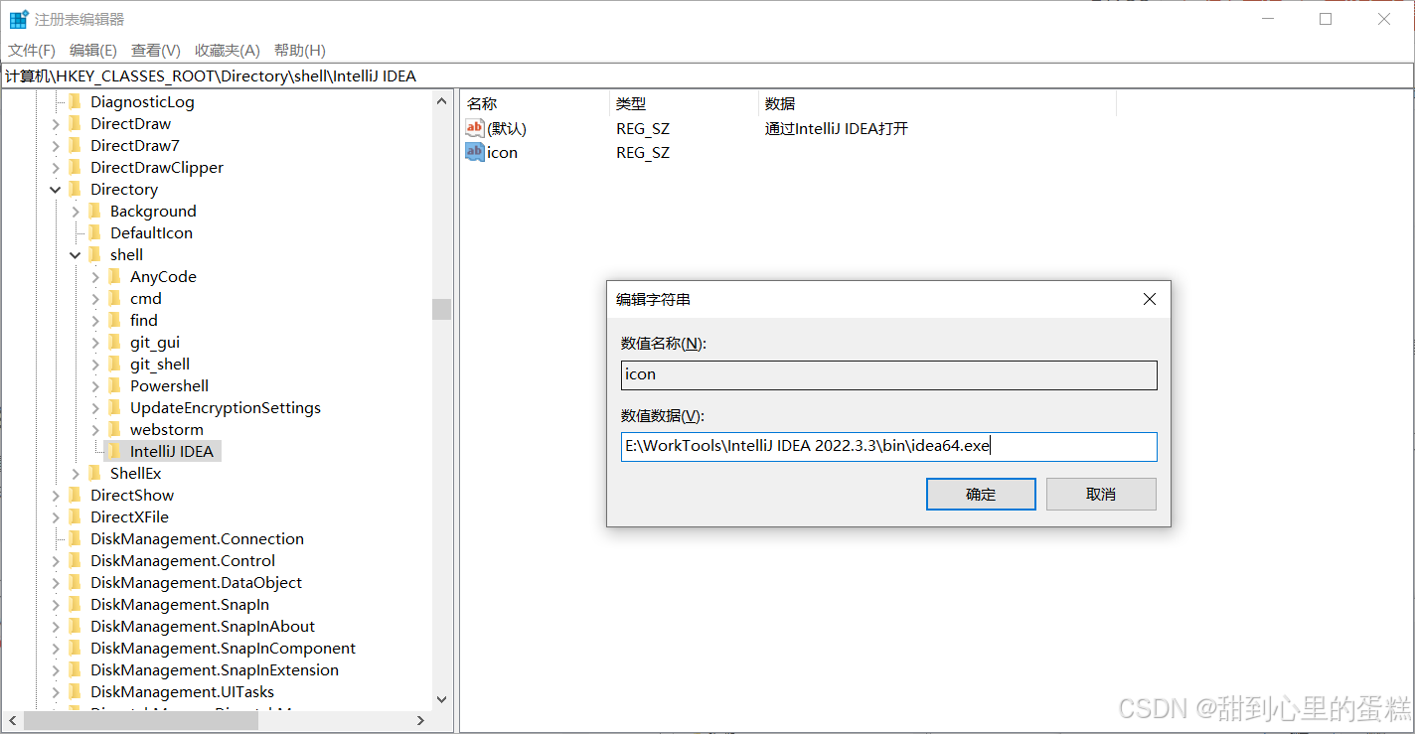Viewport: 1415px width, 734px height.
Task: Click the folder icon of DefaultIcon
Action: pyautogui.click(x=95, y=232)
